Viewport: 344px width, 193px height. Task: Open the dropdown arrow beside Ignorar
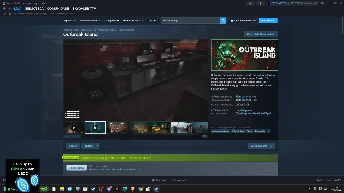pyautogui.click(x=98, y=146)
